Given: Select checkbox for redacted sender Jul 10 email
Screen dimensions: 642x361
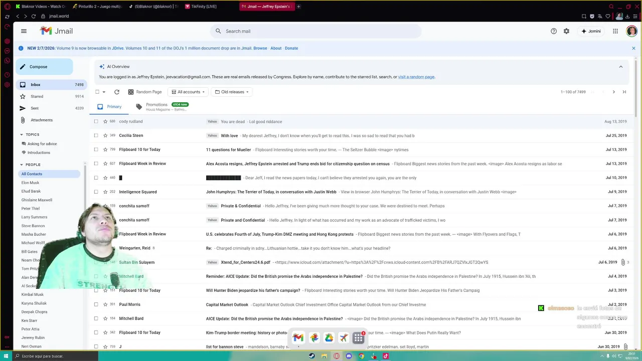Looking at the screenshot, I should click(96, 177).
